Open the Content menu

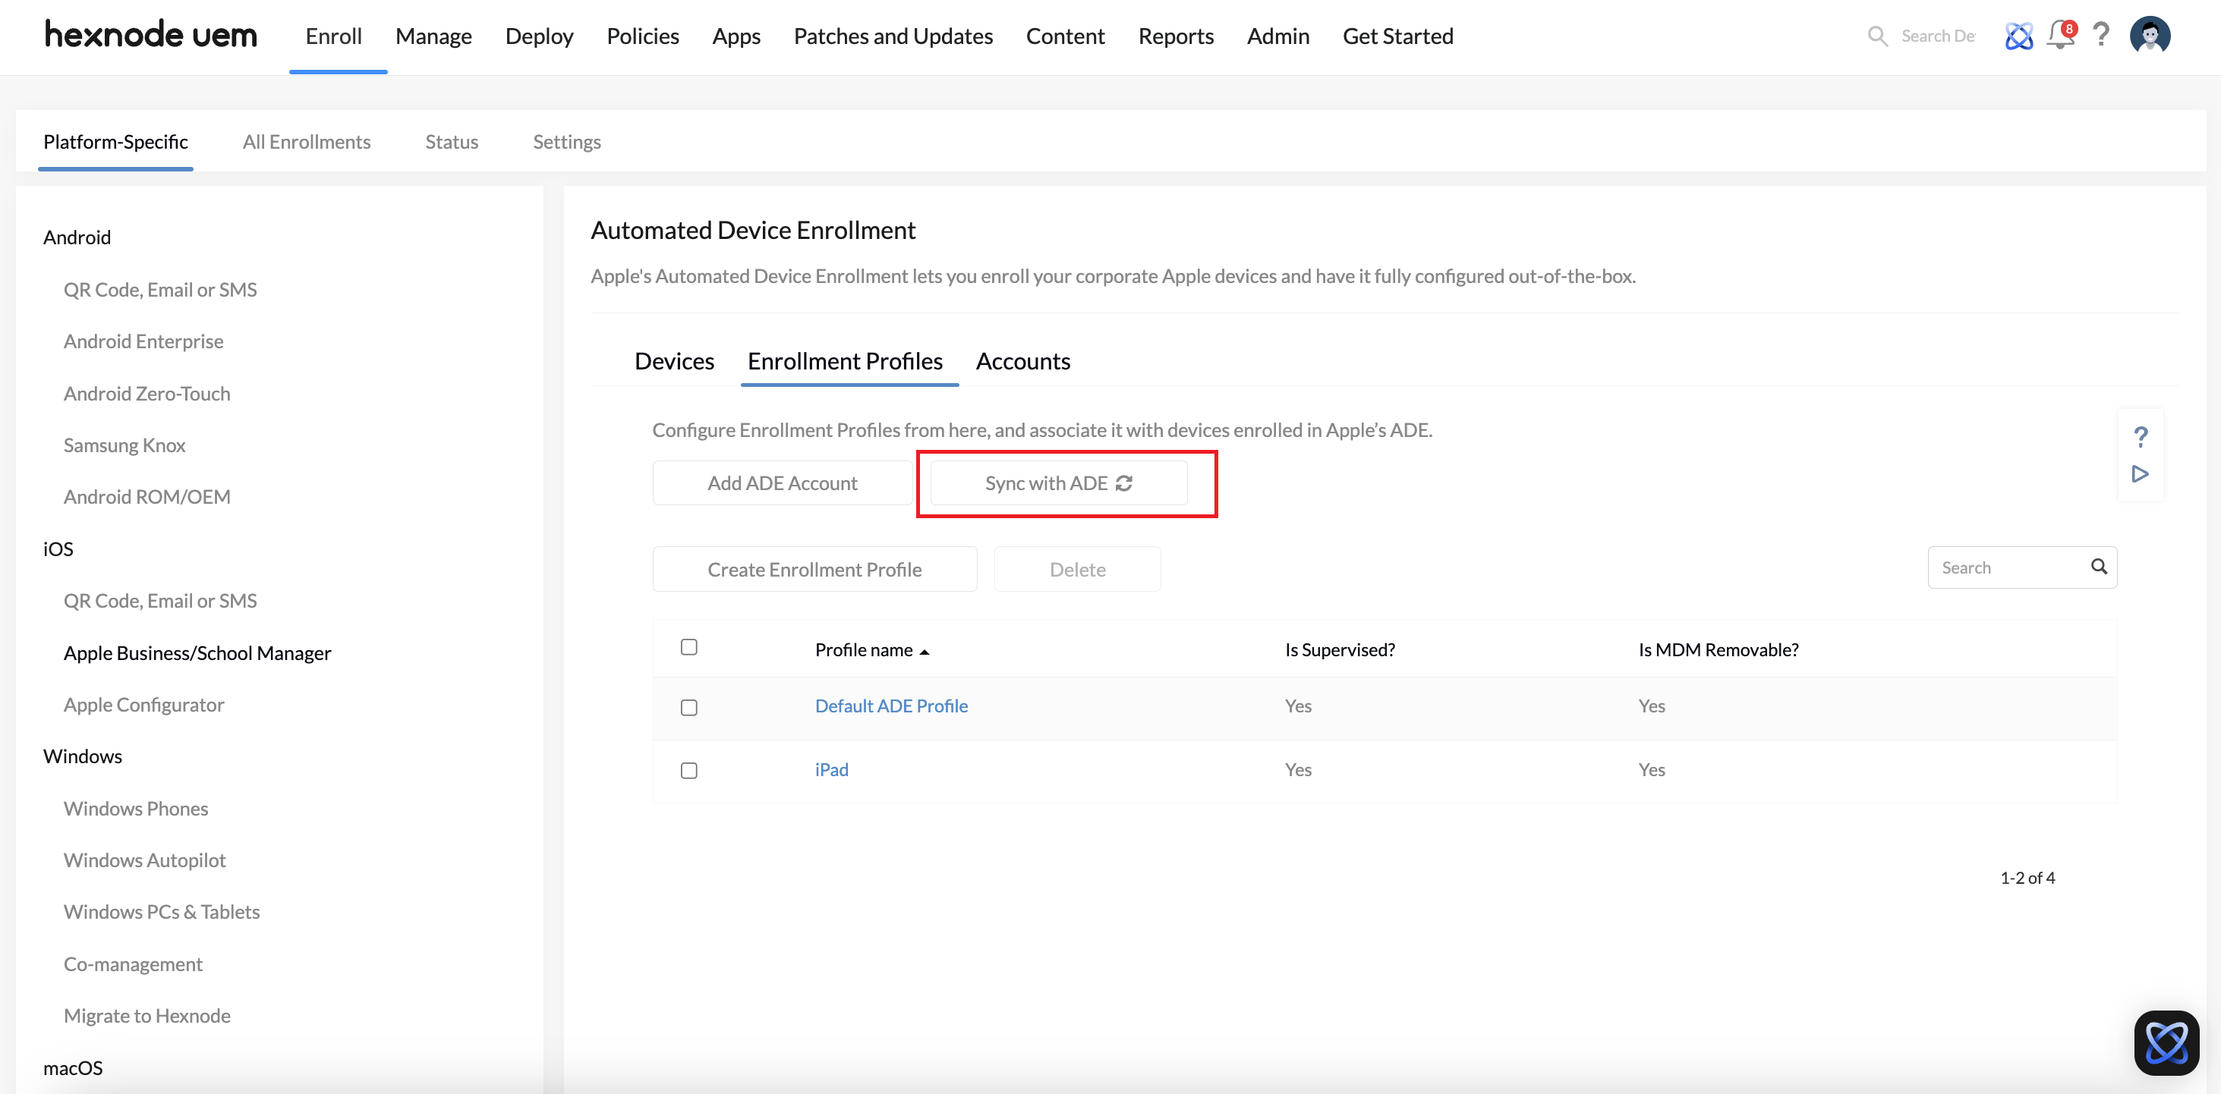[1065, 36]
